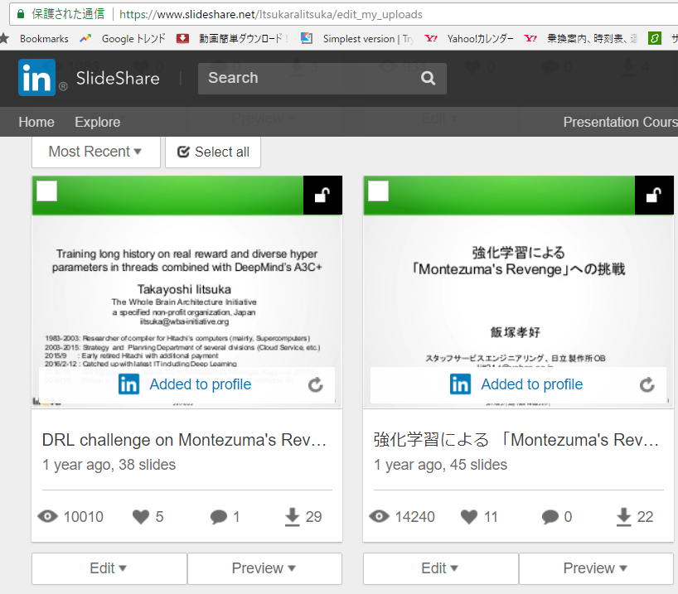The height and width of the screenshot is (594, 678).
Task: Click the comment icon with 0 comments
Action: [x=550, y=517]
